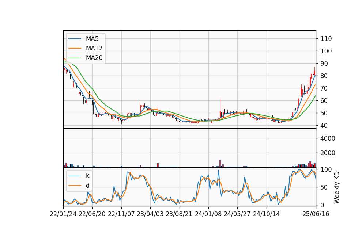Click the 23/08/21 date tick label
351x252 pixels.
179,214
